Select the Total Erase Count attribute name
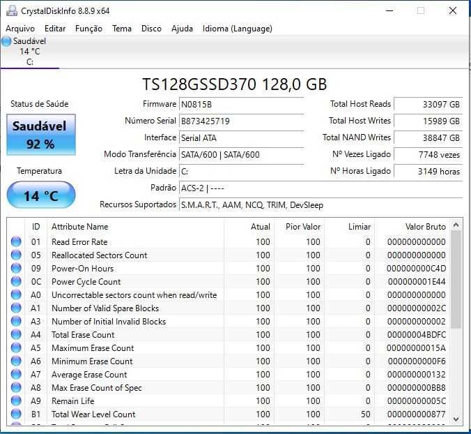471x434 pixels. (83, 335)
